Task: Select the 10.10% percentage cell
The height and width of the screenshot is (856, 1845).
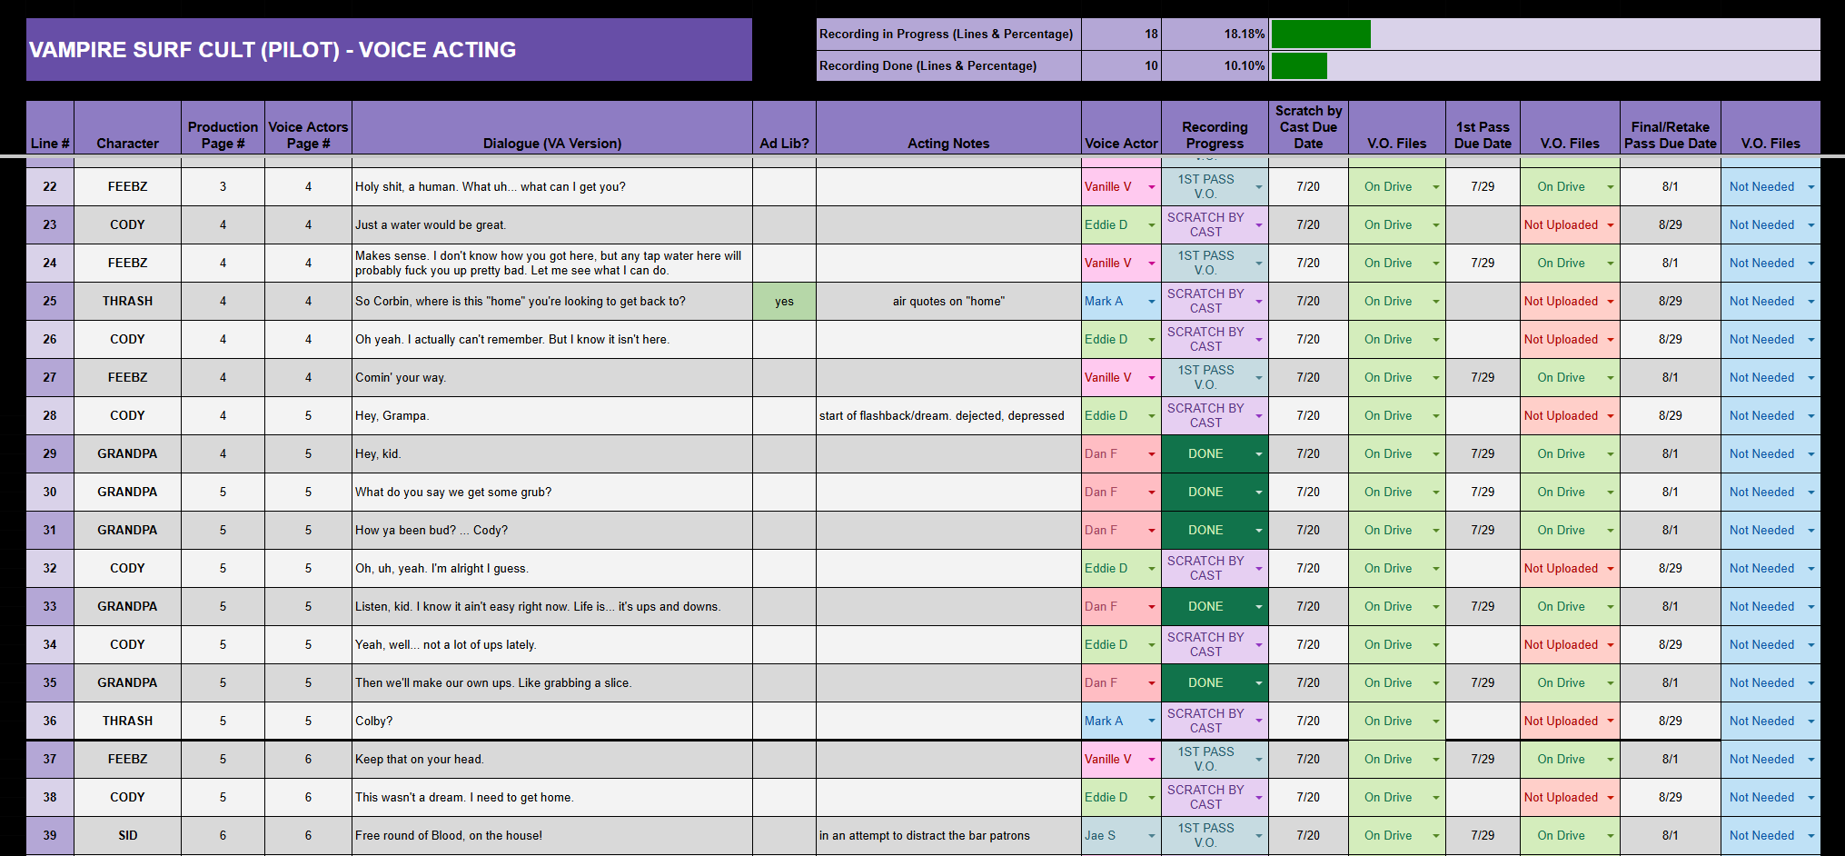Action: (1215, 66)
